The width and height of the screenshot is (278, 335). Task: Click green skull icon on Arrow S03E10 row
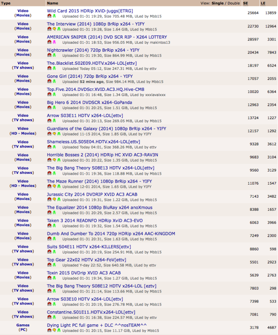click(x=54, y=304)
